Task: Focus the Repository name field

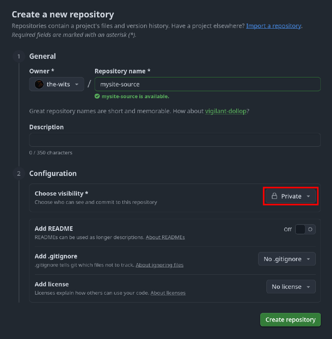Action: (x=207, y=84)
